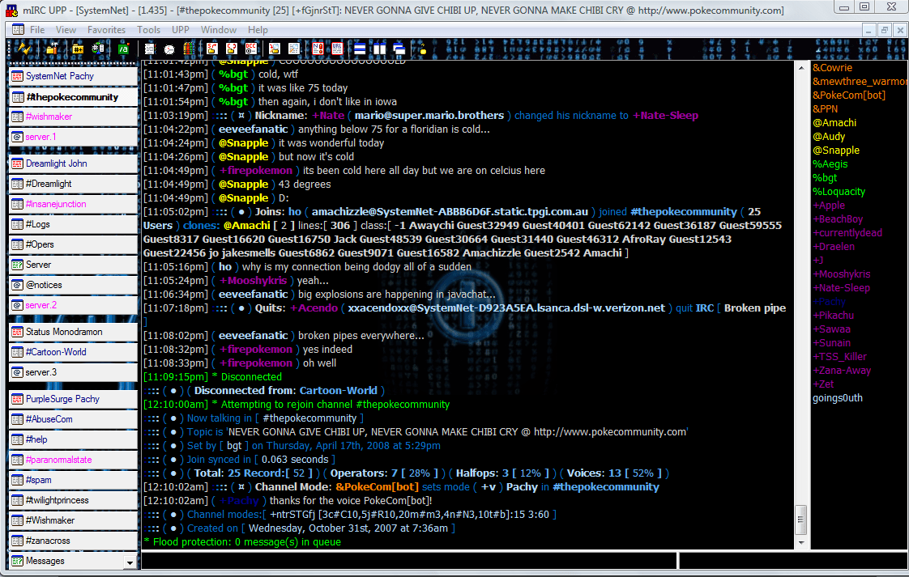Select +BeachBoy in the nickname list
Screen dimensions: 909x577
click(837, 219)
